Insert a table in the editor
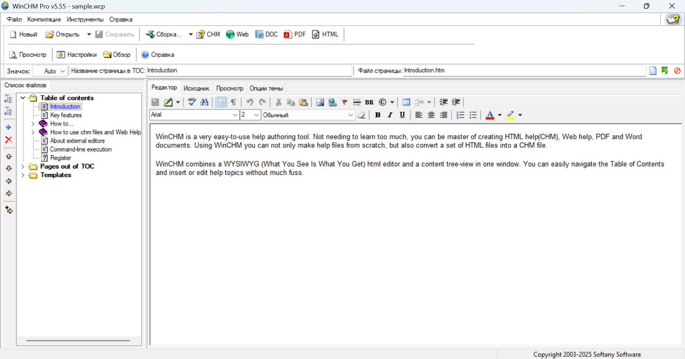This screenshot has height=359, width=685. (x=406, y=102)
